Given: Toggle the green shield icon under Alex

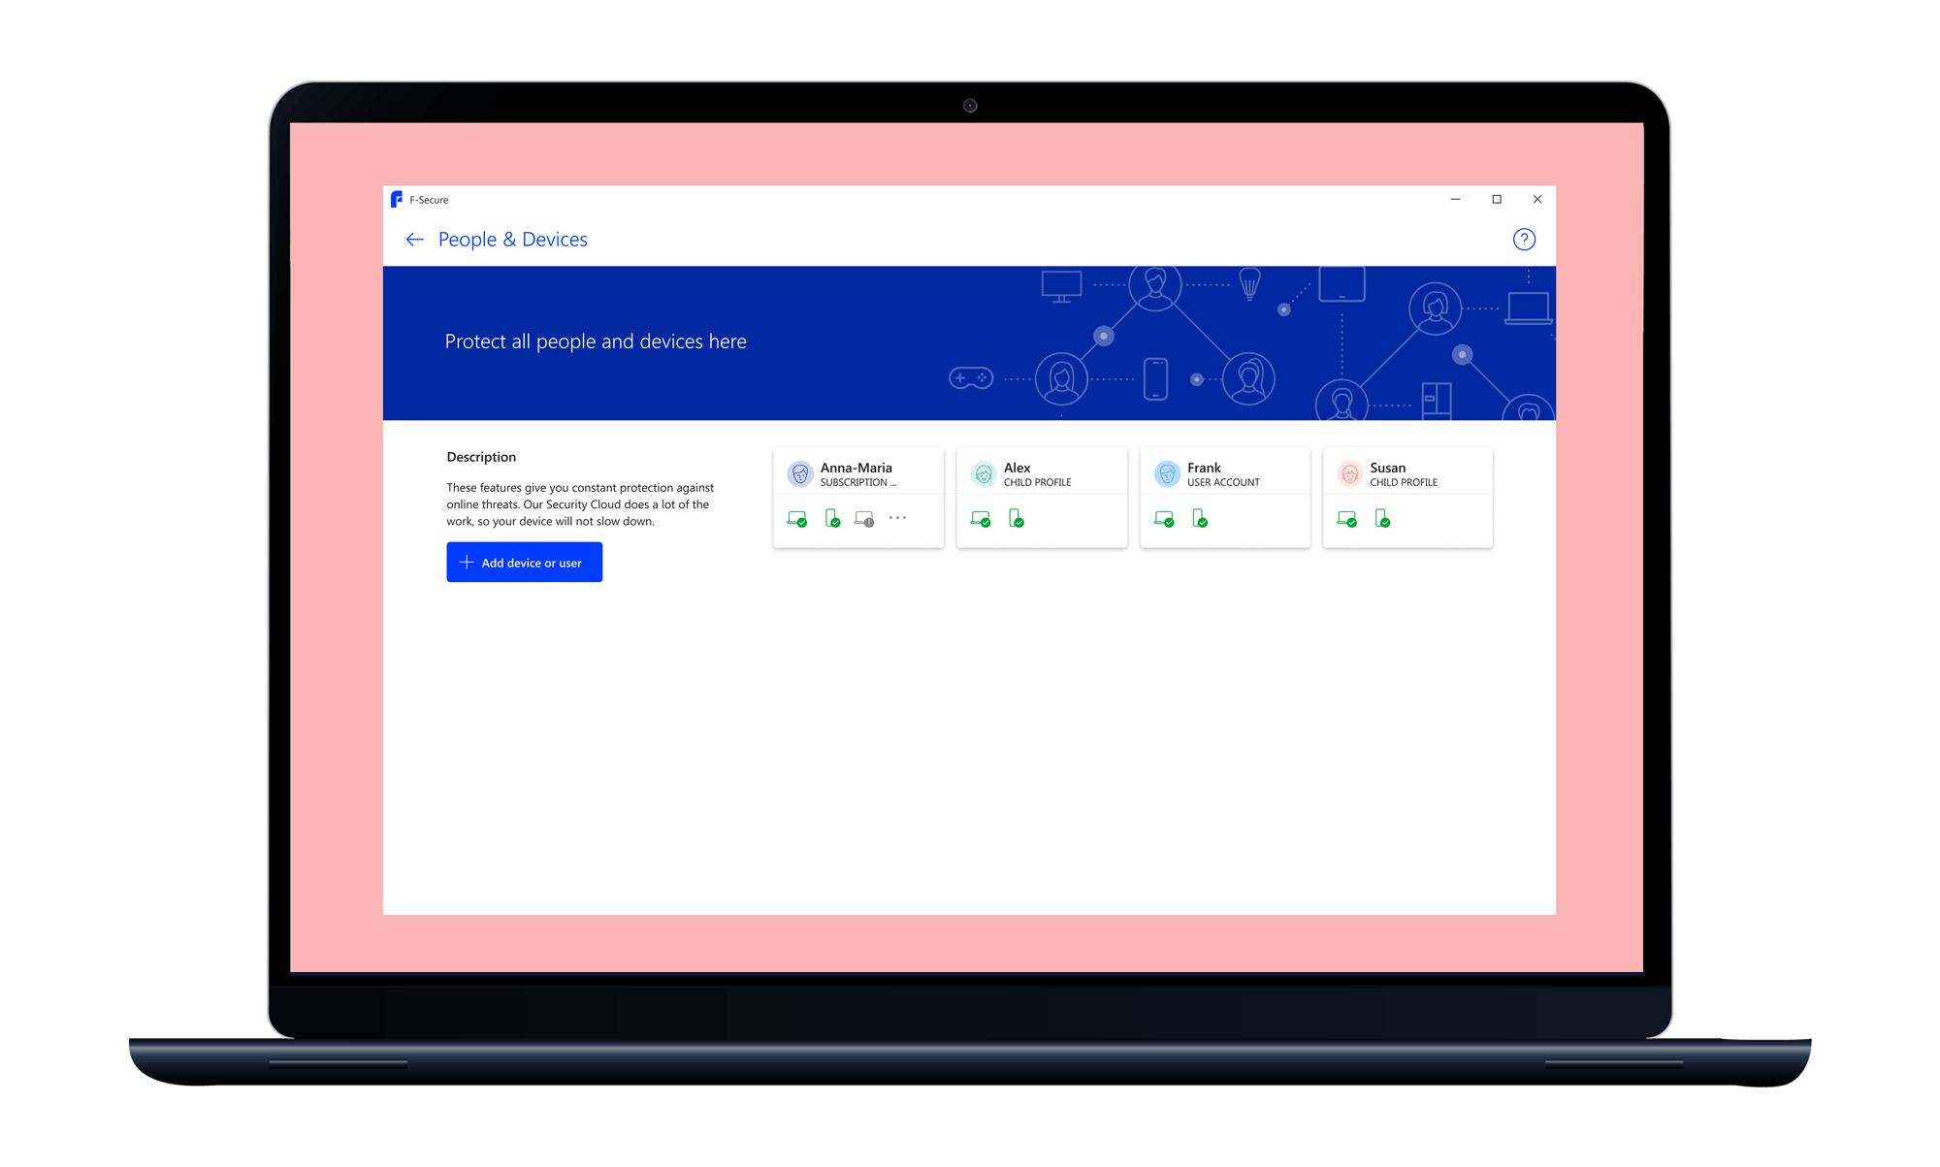Looking at the screenshot, I should tap(1016, 520).
